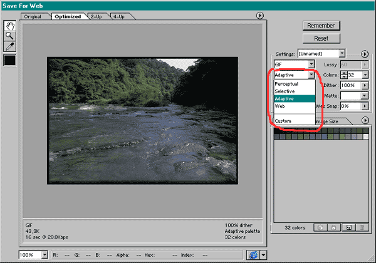376x263 pixels.
Task: Choose Selective from the palette list
Action: point(295,91)
